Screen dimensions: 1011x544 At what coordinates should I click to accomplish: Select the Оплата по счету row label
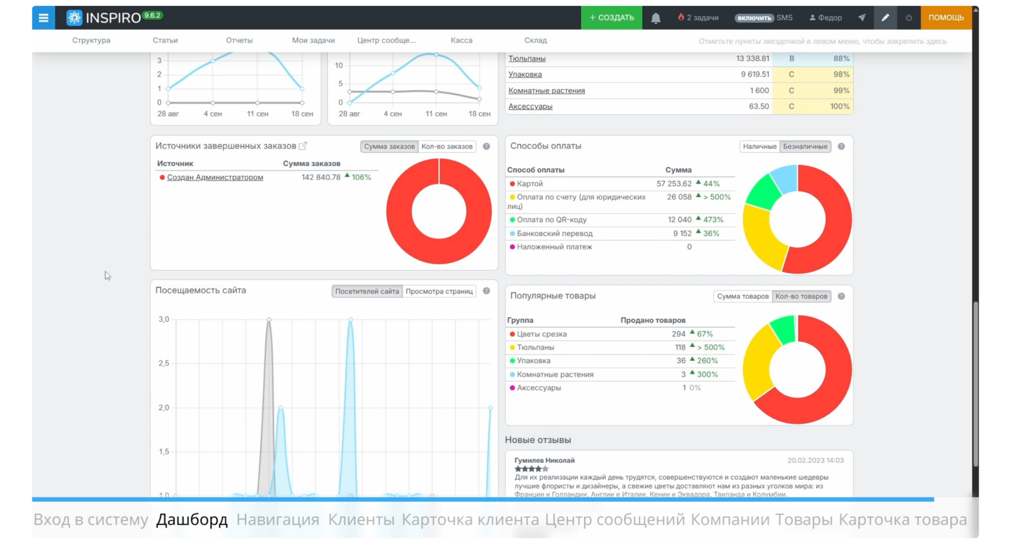tap(577, 202)
